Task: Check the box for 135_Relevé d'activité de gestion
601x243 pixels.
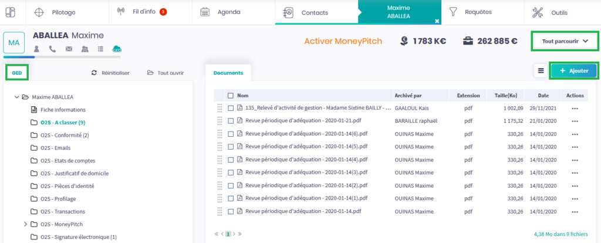Action: [231, 108]
